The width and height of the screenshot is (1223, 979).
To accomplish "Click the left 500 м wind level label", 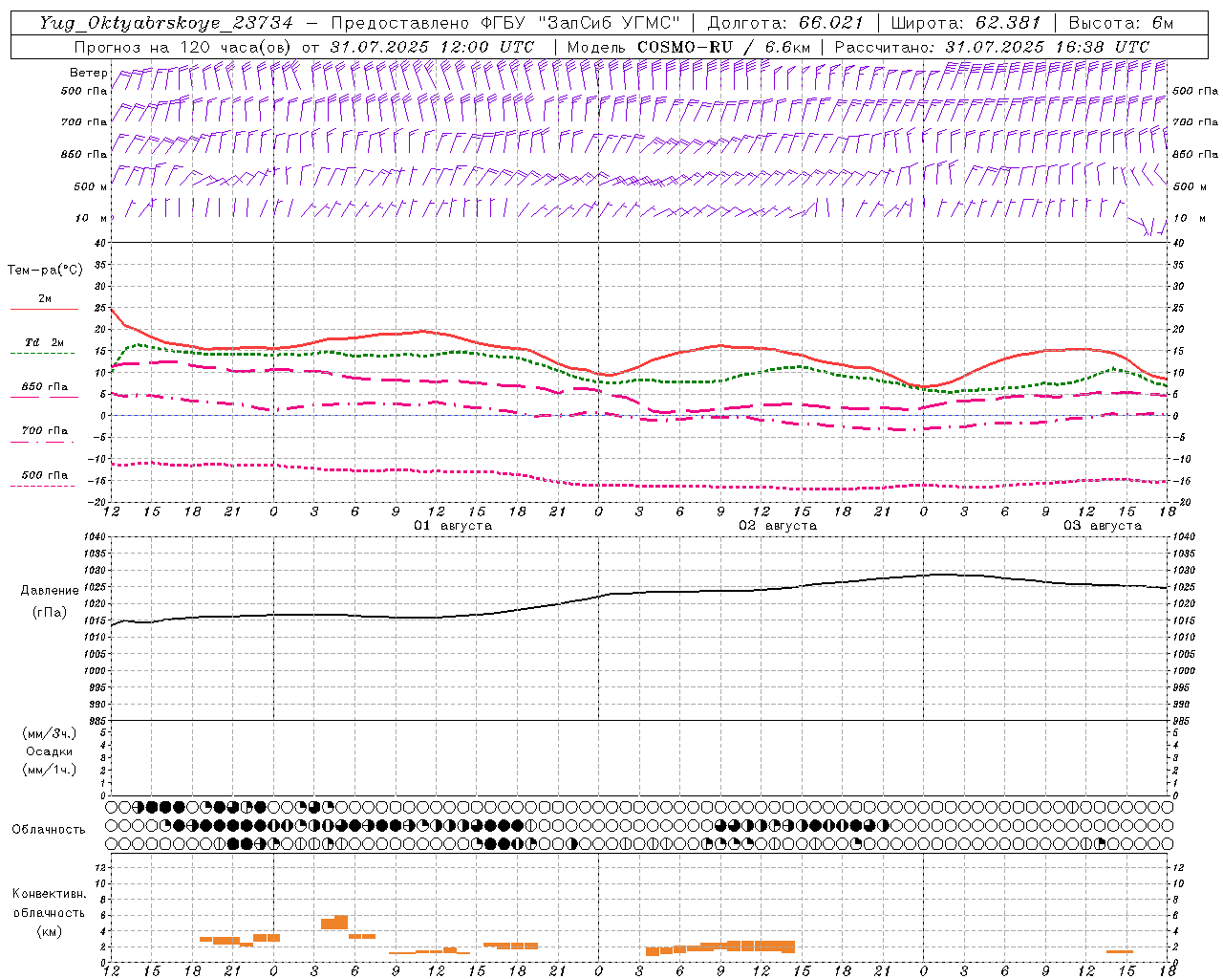I will 91,186.
